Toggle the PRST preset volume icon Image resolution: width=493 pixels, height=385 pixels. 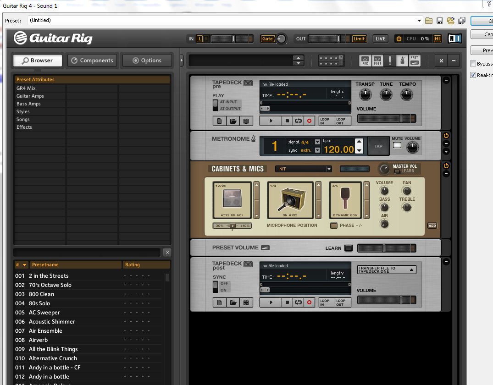click(415, 60)
